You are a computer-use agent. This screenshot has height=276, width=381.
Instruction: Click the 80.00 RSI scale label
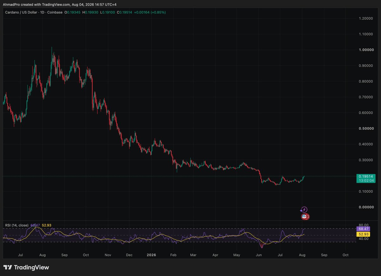click(x=364, y=225)
